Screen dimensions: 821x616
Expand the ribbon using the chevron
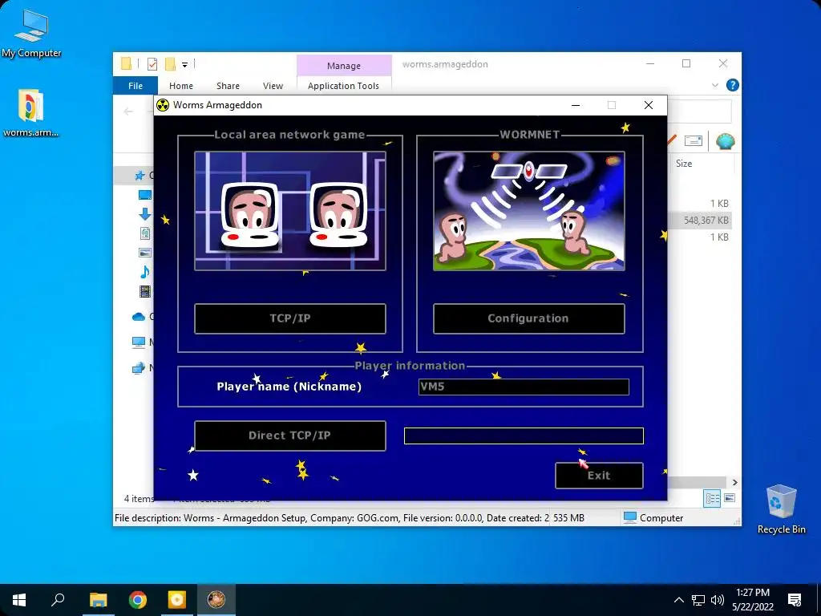[x=715, y=85]
